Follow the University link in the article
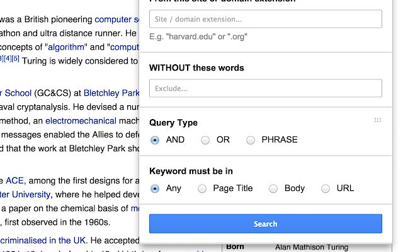This screenshot has width=403, height=252. [25, 194]
